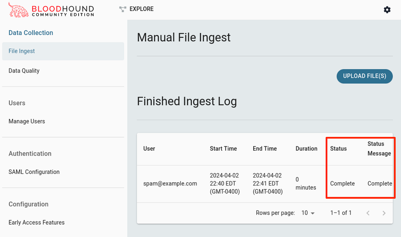Open the EXPLORE page

point(141,9)
